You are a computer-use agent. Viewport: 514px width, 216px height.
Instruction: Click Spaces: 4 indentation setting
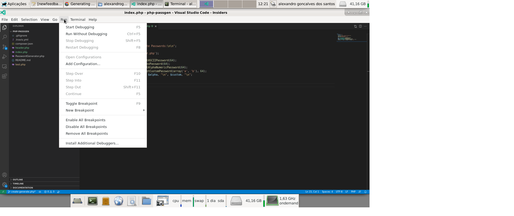(x=327, y=192)
